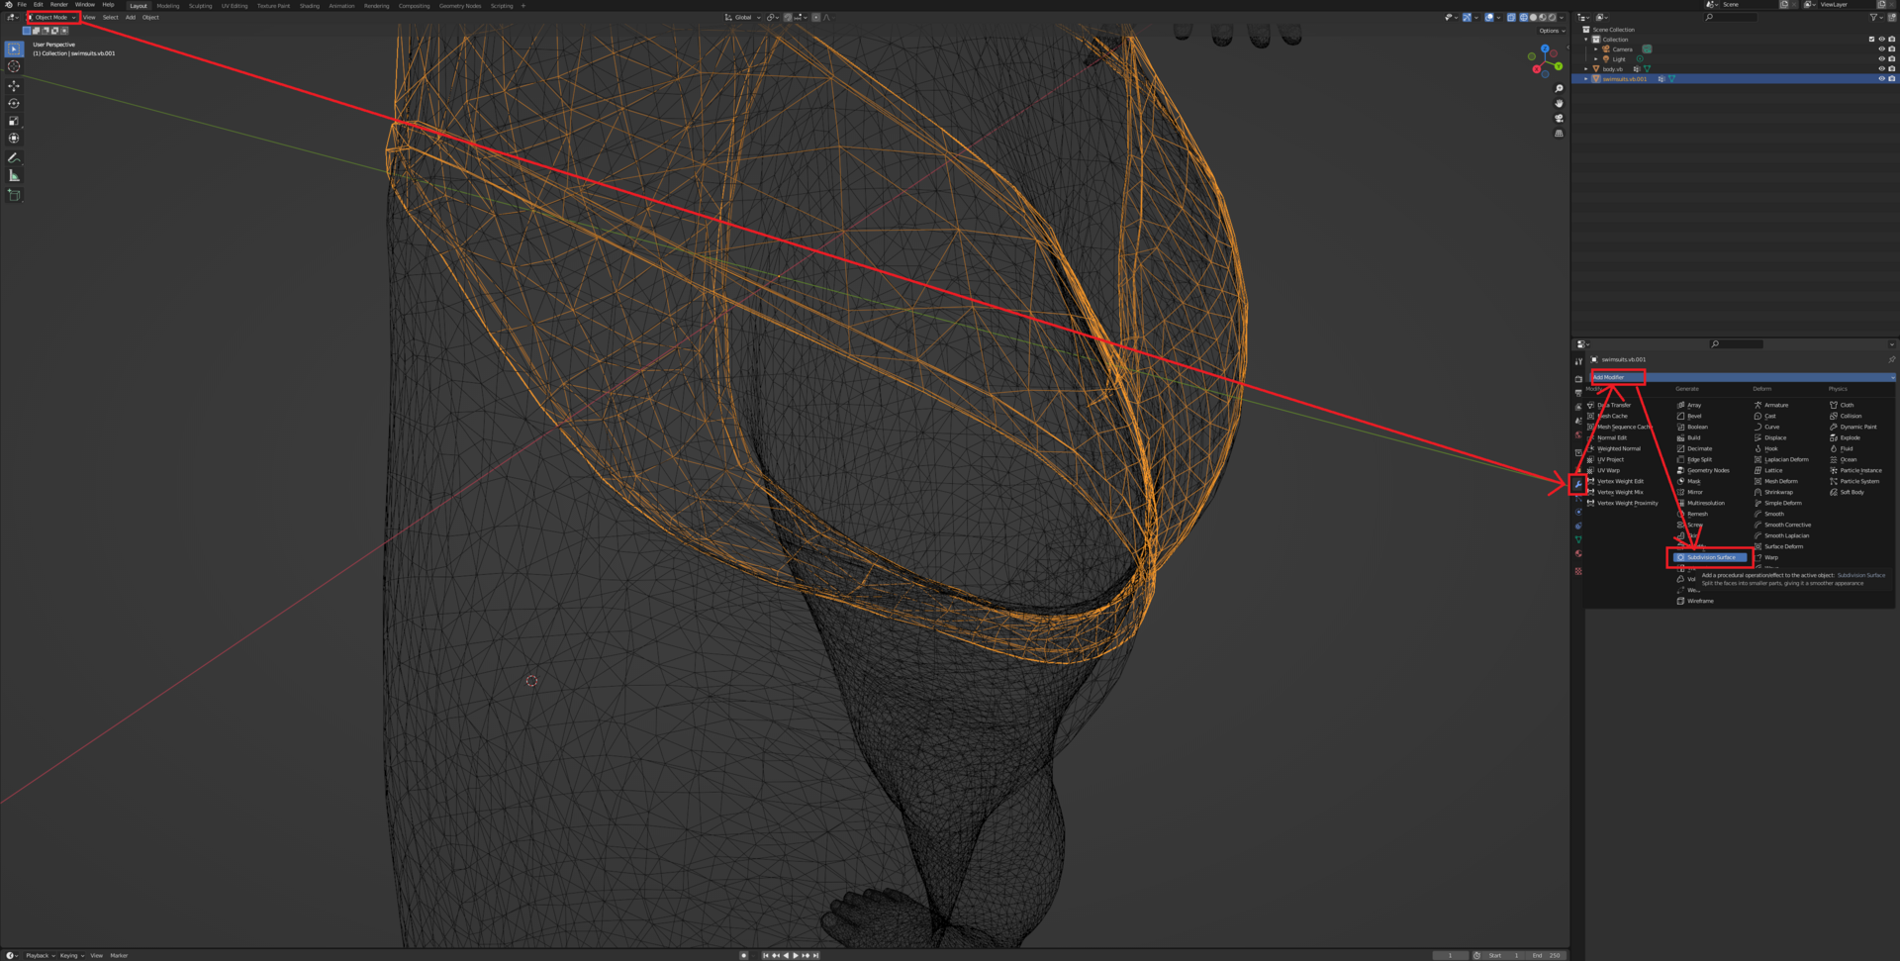Viewport: 1900px width, 961px height.
Task: Click the timeline End frame field
Action: pos(1547,955)
